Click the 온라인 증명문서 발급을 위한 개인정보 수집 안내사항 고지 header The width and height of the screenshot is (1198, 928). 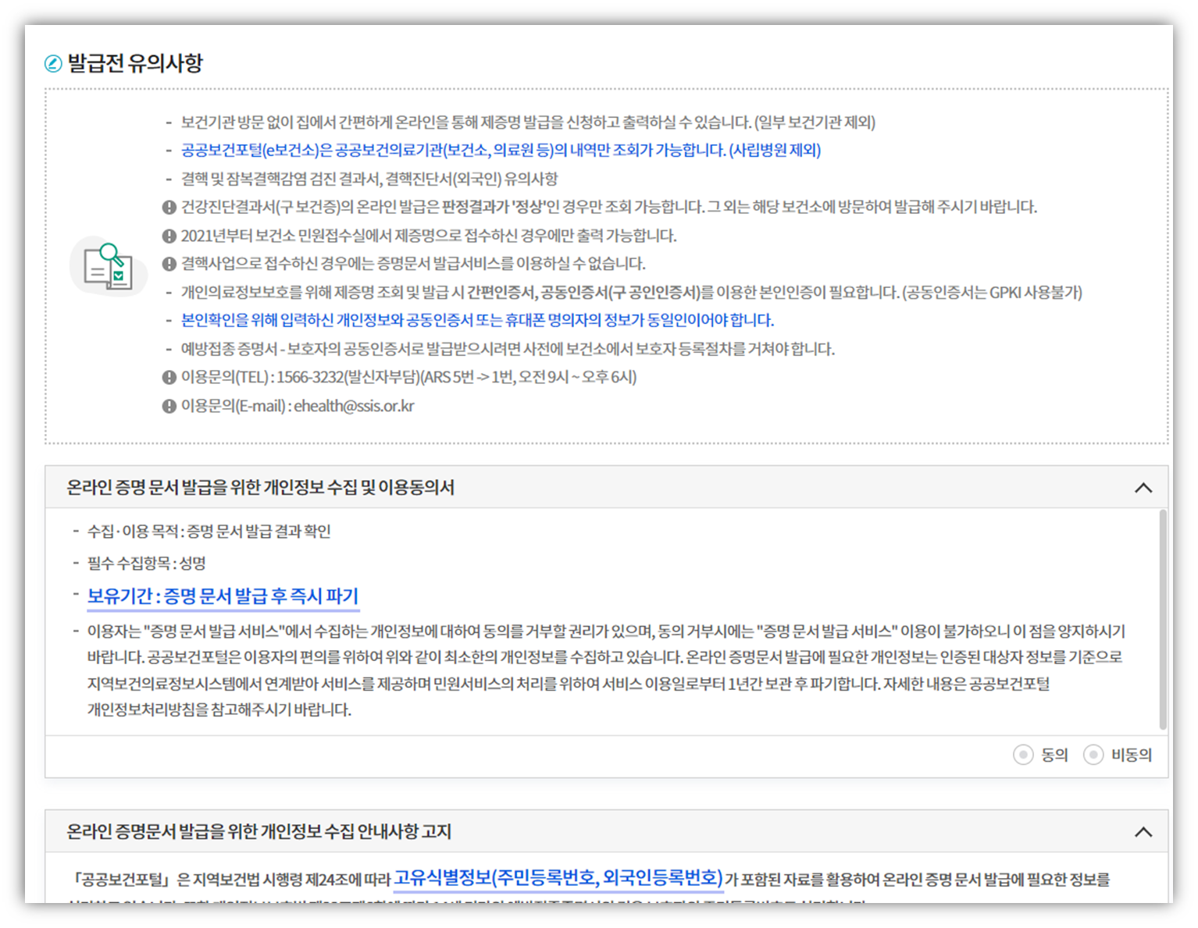(x=260, y=832)
